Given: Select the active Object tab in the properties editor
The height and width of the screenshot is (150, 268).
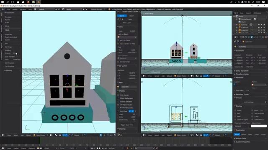Looking at the screenshot, I should 252,37.
